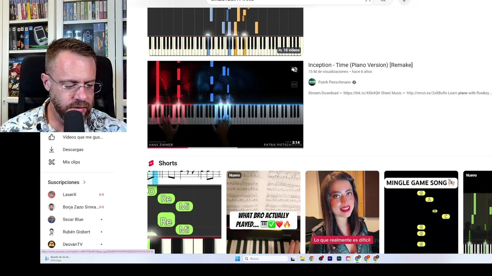The height and width of the screenshot is (276, 492).
Task: Toggle captions on Inception video preview
Action: coord(294,84)
